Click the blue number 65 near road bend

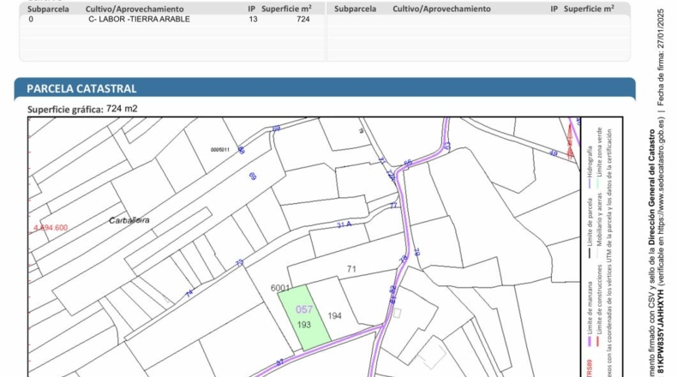coord(408,163)
